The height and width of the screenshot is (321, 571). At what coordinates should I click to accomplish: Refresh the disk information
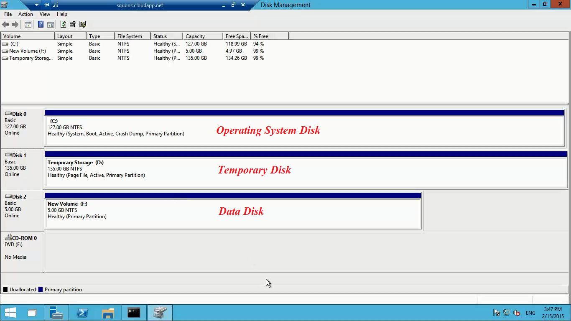[x=63, y=24]
